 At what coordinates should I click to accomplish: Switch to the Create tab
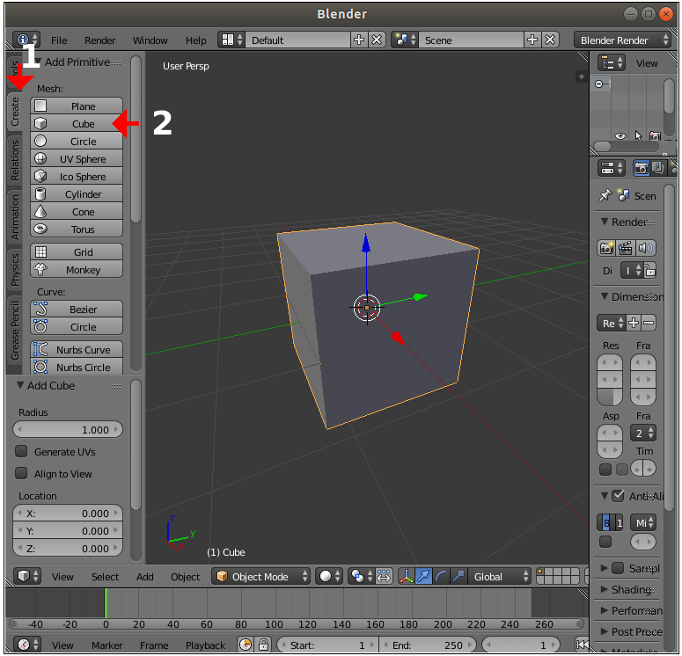pos(15,112)
